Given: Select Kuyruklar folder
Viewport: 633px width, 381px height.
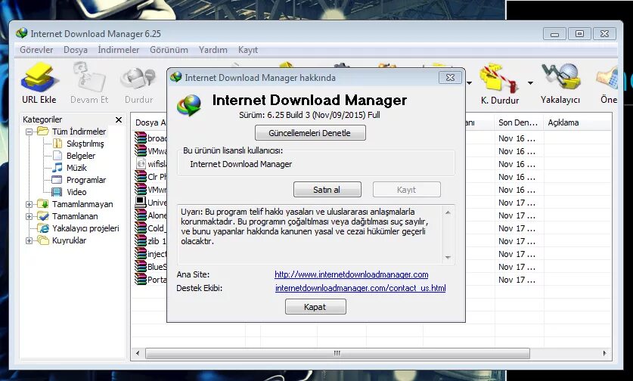Looking at the screenshot, I should click(69, 240).
